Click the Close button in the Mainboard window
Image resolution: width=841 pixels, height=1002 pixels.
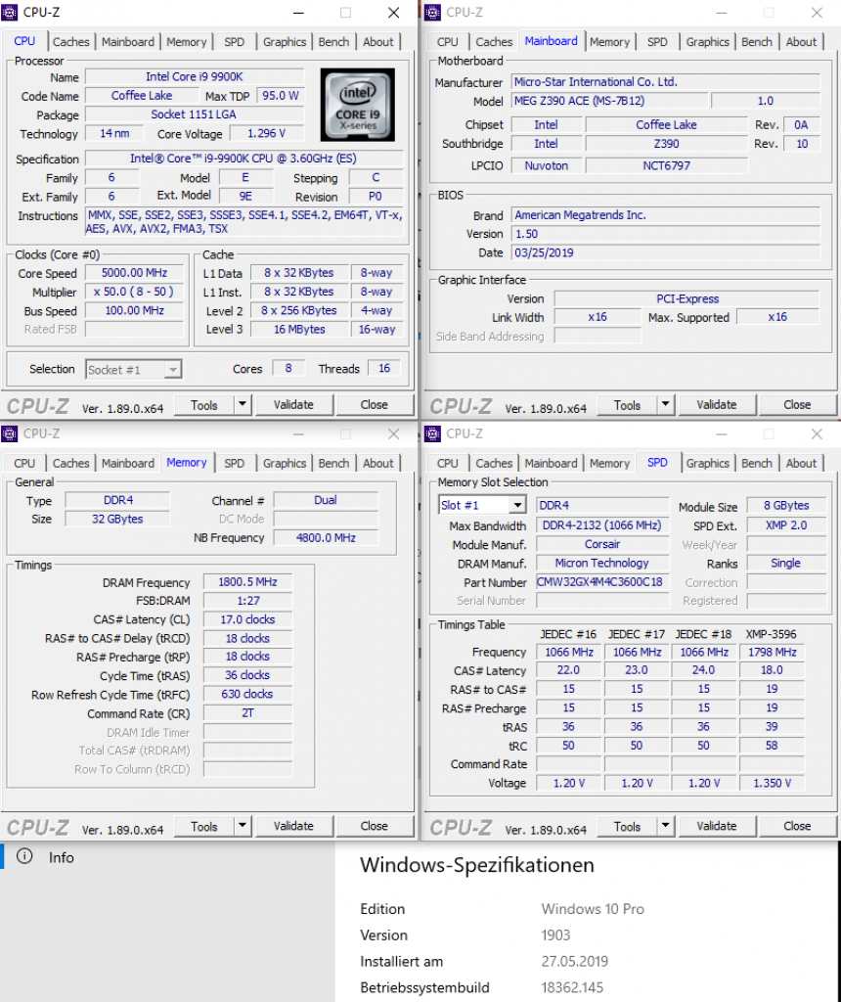pos(797,404)
